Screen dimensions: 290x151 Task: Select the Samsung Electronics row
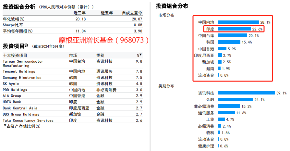73,78
